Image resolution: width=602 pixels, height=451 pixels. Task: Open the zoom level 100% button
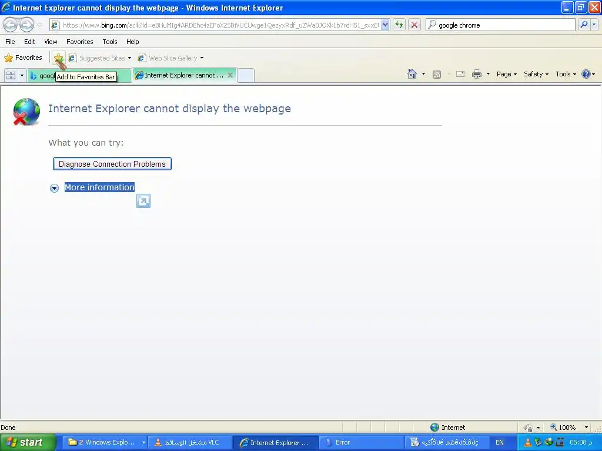563,428
